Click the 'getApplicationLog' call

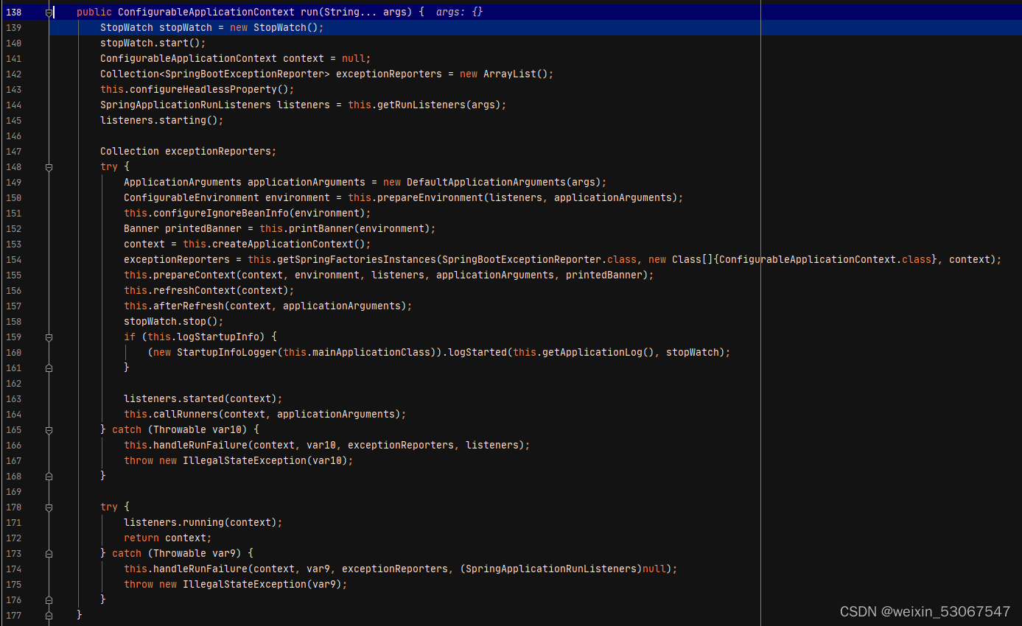click(592, 353)
